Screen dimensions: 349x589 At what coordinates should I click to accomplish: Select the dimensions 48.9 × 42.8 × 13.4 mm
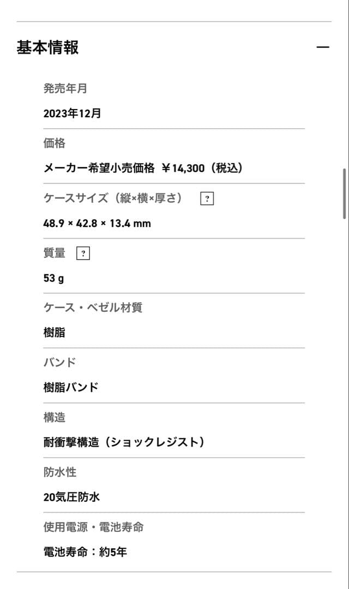(x=97, y=223)
